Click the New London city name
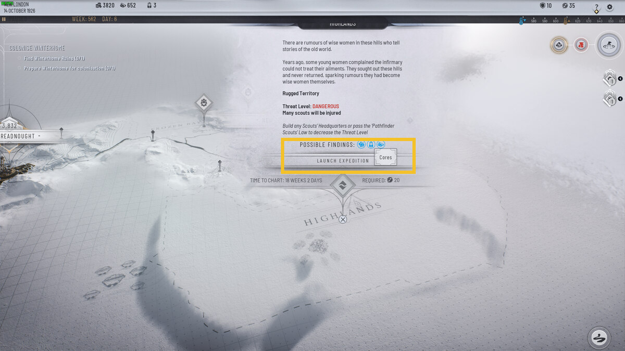This screenshot has width=625, height=351. (16, 4)
